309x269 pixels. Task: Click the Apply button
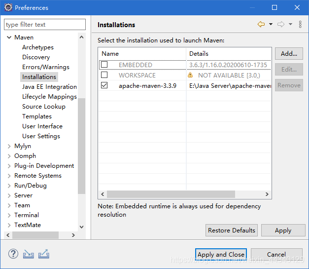(283, 230)
